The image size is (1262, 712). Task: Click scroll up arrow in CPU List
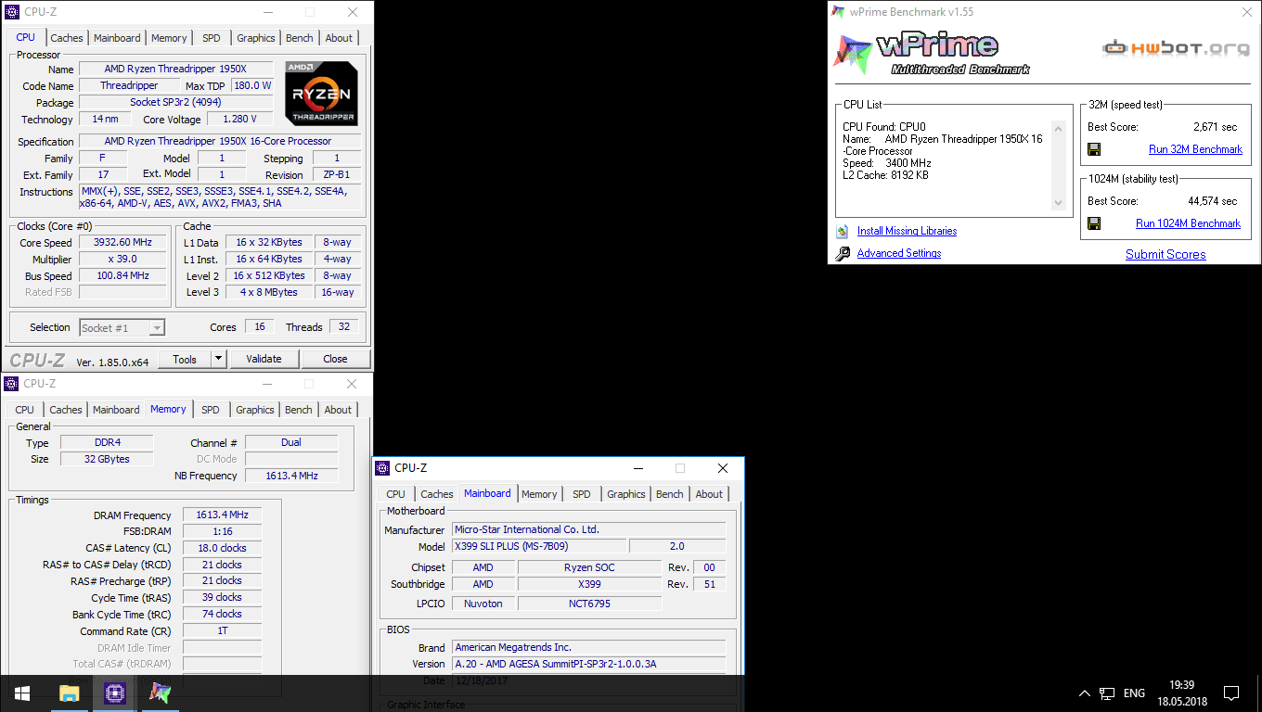[1059, 128]
